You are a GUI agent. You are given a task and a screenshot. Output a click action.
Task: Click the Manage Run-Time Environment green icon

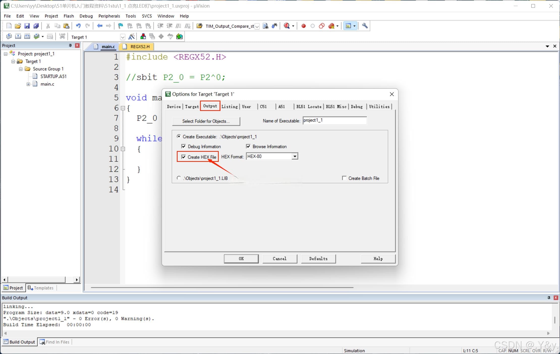pos(179,37)
